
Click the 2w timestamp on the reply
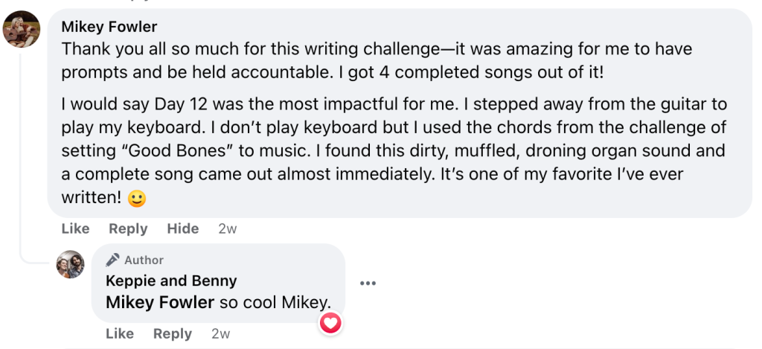click(x=221, y=333)
